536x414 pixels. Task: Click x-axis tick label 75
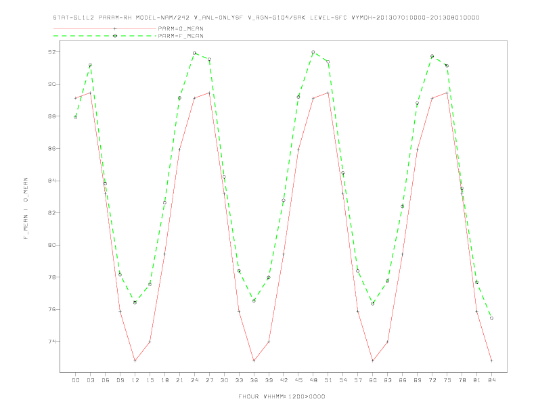pos(447,380)
